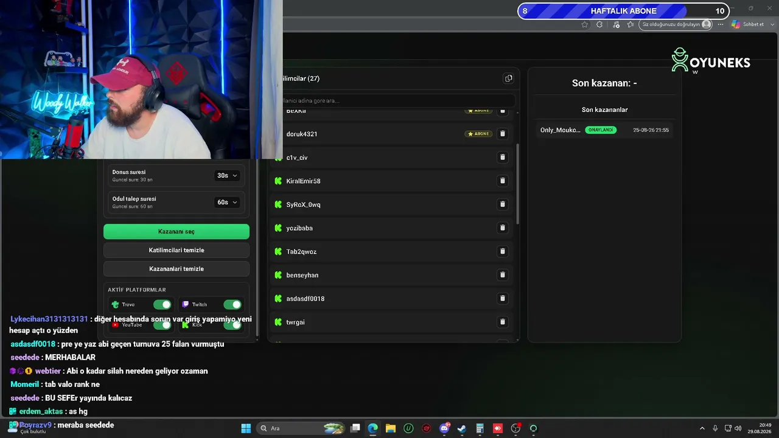Click the Katilimcilari temizle button
The width and height of the screenshot is (779, 438).
176,250
